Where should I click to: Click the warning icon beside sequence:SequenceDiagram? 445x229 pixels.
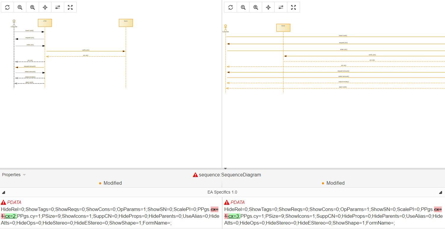pos(195,175)
